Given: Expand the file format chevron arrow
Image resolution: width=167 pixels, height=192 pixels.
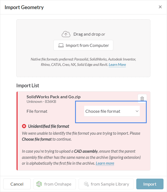Looking at the screenshot, I should click(137, 111).
